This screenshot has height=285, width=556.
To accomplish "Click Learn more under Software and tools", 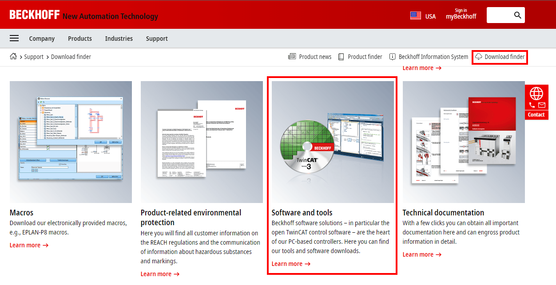I will pyautogui.click(x=291, y=264).
